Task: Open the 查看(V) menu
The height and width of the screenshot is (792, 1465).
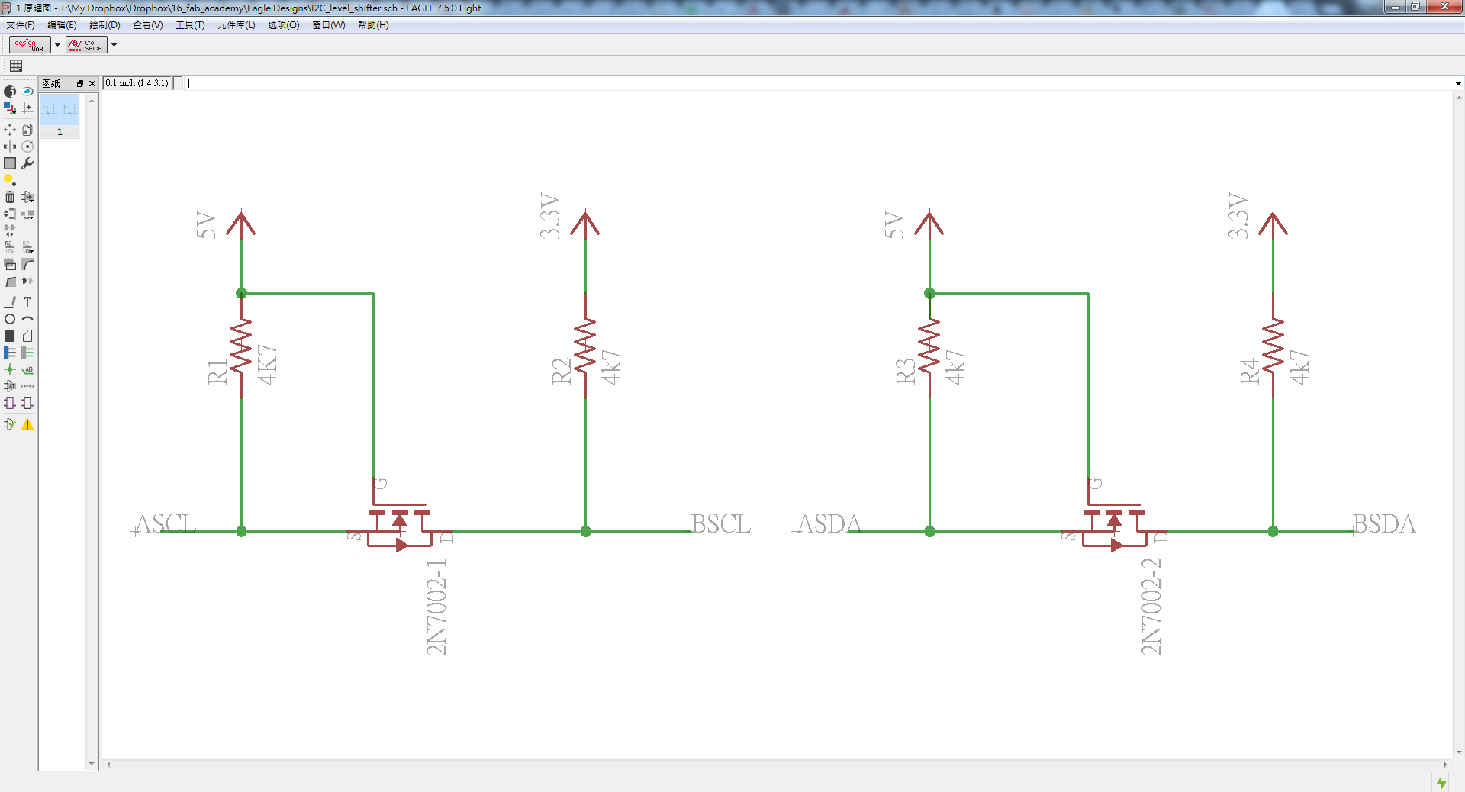Action: point(148,25)
